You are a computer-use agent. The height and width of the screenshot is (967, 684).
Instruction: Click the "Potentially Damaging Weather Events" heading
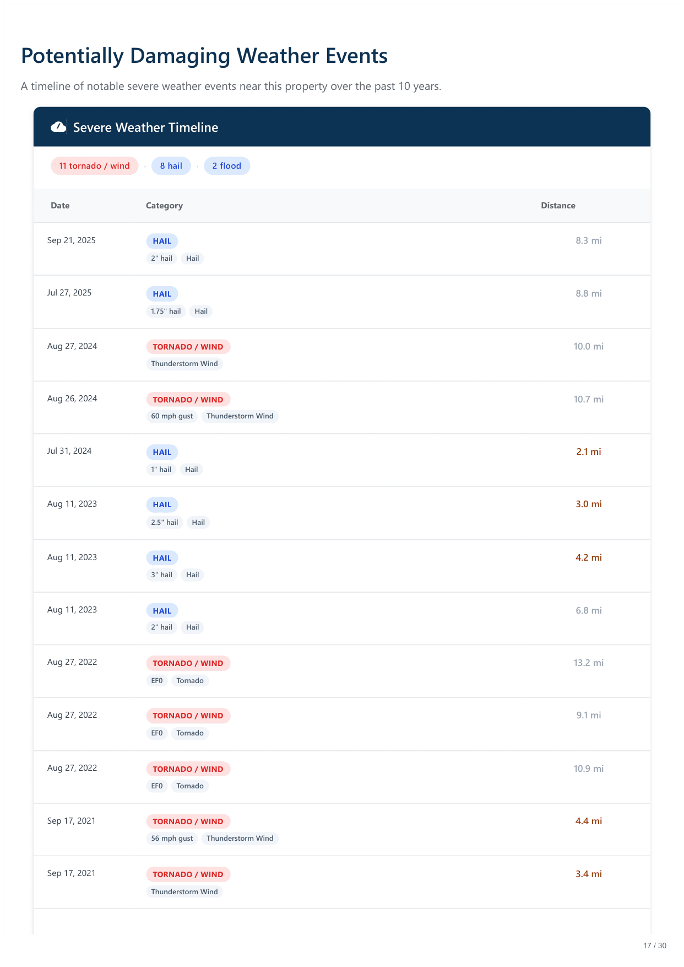pyautogui.click(x=204, y=56)
